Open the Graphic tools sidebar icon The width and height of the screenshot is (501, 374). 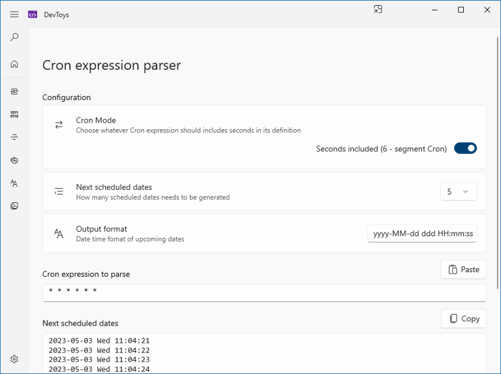point(14,206)
